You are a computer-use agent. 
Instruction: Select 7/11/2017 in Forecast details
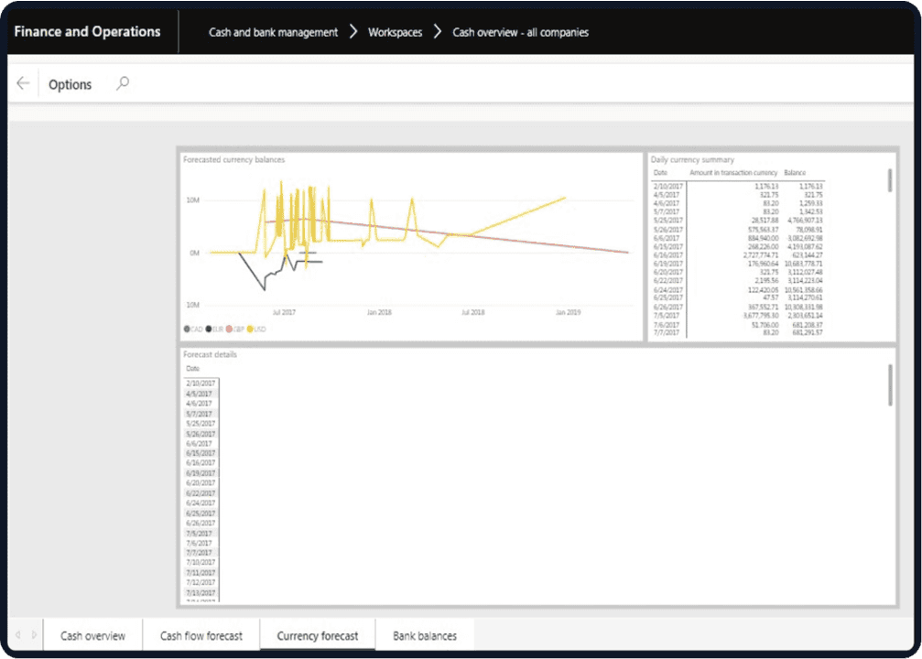201,573
